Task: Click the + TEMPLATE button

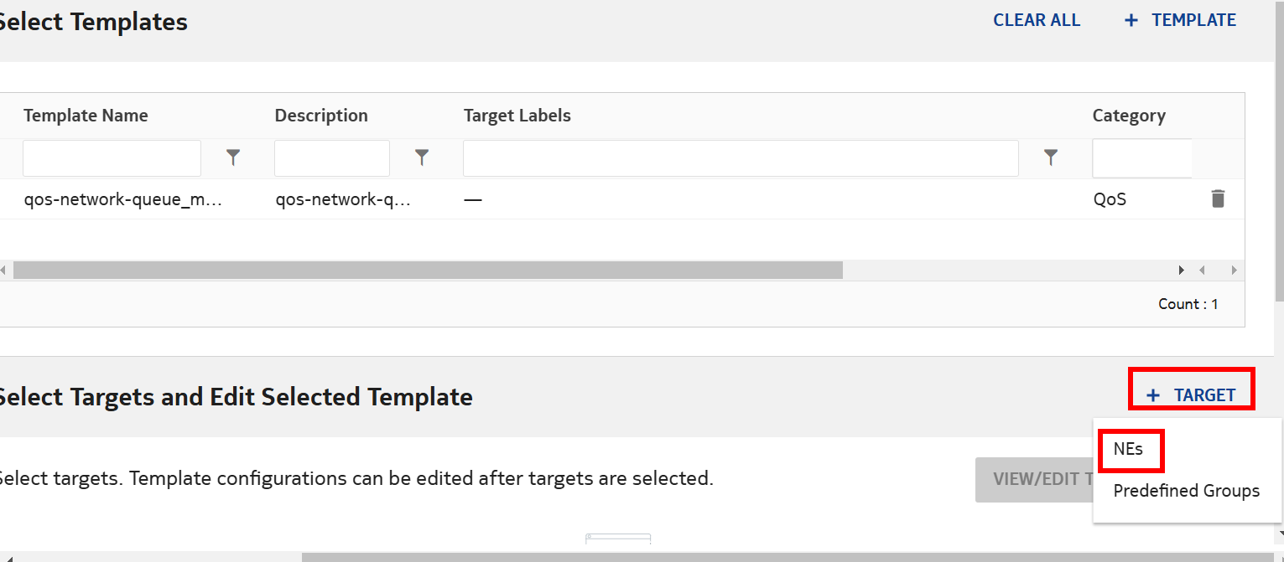Action: coord(1180,20)
